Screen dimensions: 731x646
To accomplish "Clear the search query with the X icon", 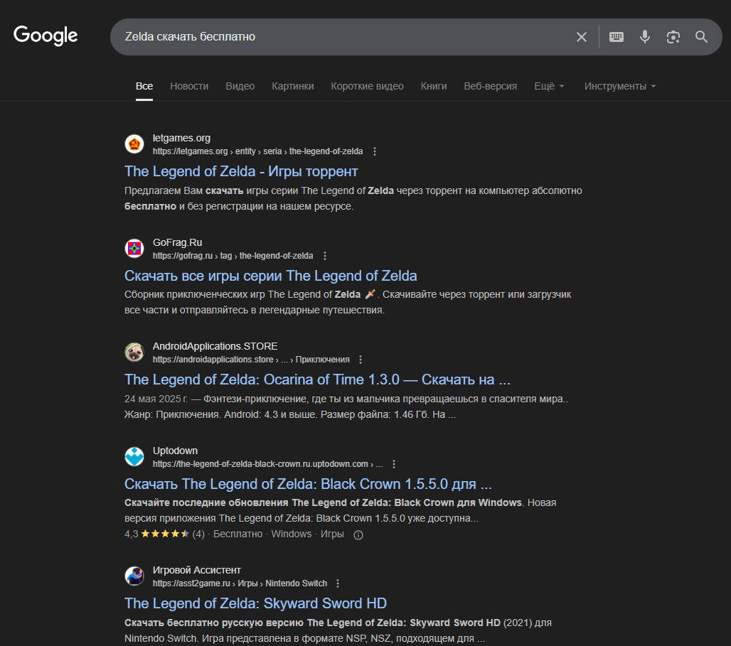I will (x=582, y=37).
